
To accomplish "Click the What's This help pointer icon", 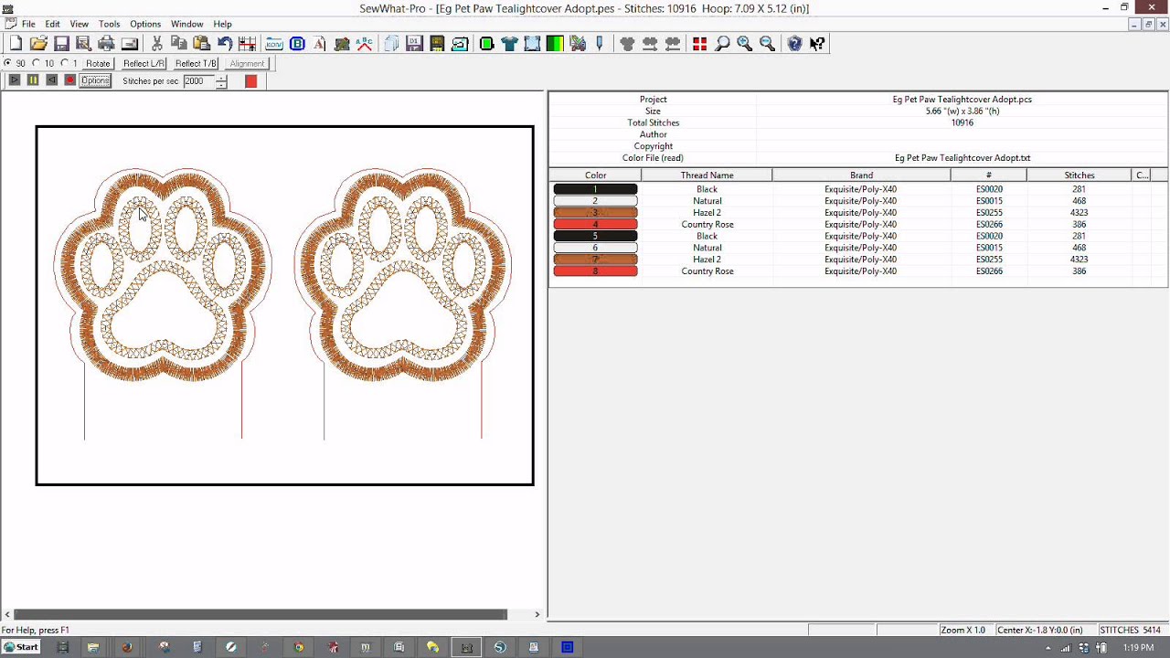I will [x=817, y=43].
